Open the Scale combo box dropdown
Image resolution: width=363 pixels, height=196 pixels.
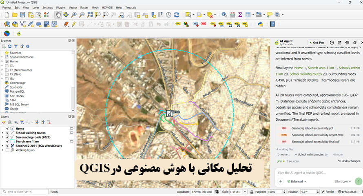[x=245, y=192]
